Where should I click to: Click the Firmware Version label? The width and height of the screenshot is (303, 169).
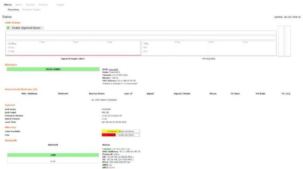[x=14, y=116]
